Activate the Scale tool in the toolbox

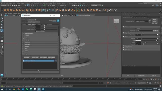click(2, 31)
